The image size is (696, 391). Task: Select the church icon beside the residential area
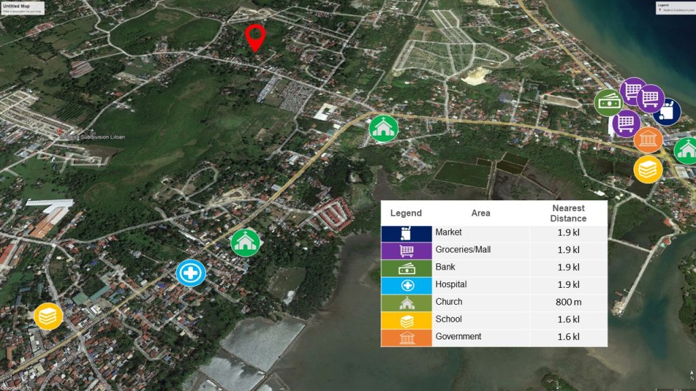click(x=244, y=242)
